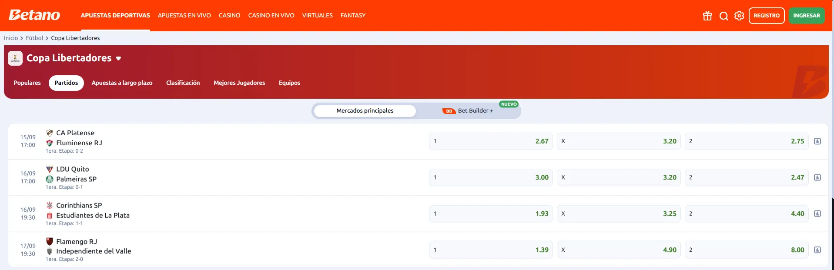
Task: Click the '1era. Etapa: 0-1' text
Action: (64, 187)
